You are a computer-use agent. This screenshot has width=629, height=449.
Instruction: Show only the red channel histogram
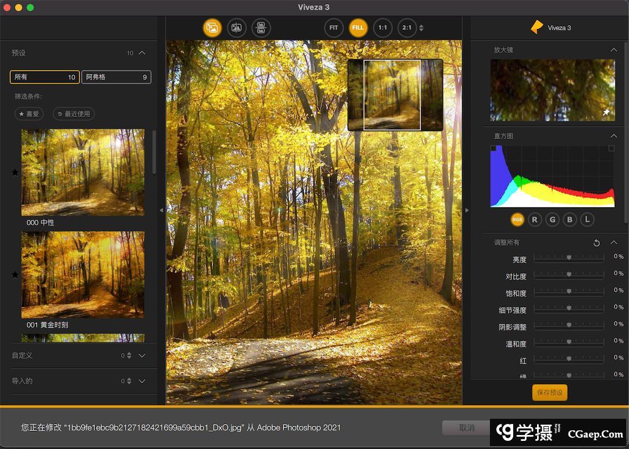pos(534,219)
